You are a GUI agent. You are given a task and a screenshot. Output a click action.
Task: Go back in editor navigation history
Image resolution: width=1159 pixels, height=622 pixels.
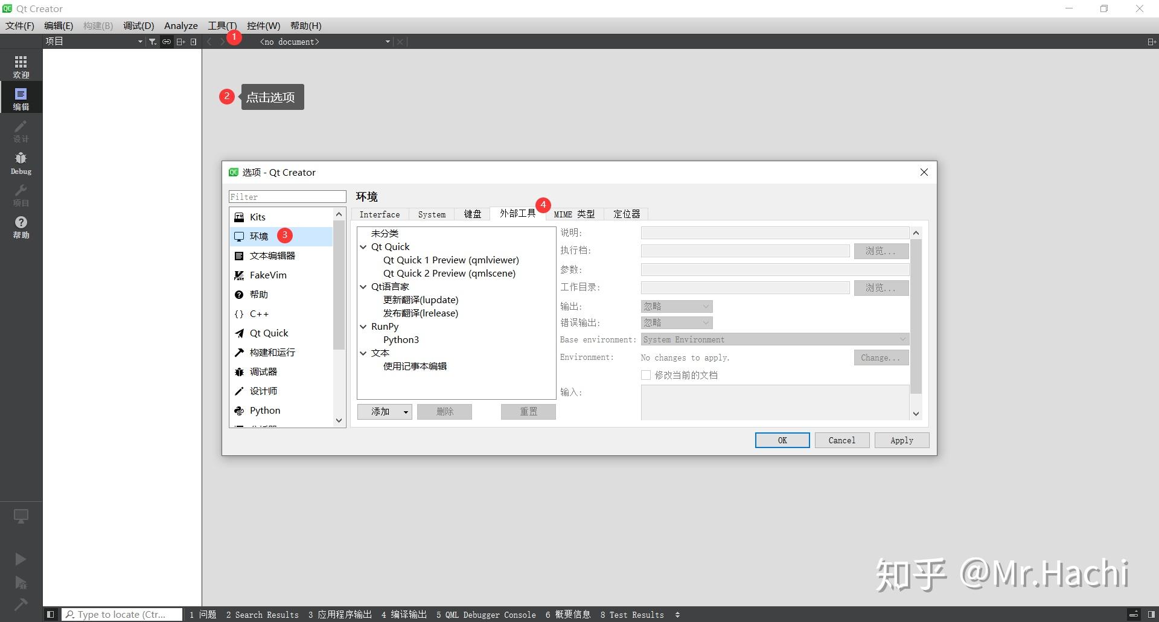pyautogui.click(x=209, y=42)
